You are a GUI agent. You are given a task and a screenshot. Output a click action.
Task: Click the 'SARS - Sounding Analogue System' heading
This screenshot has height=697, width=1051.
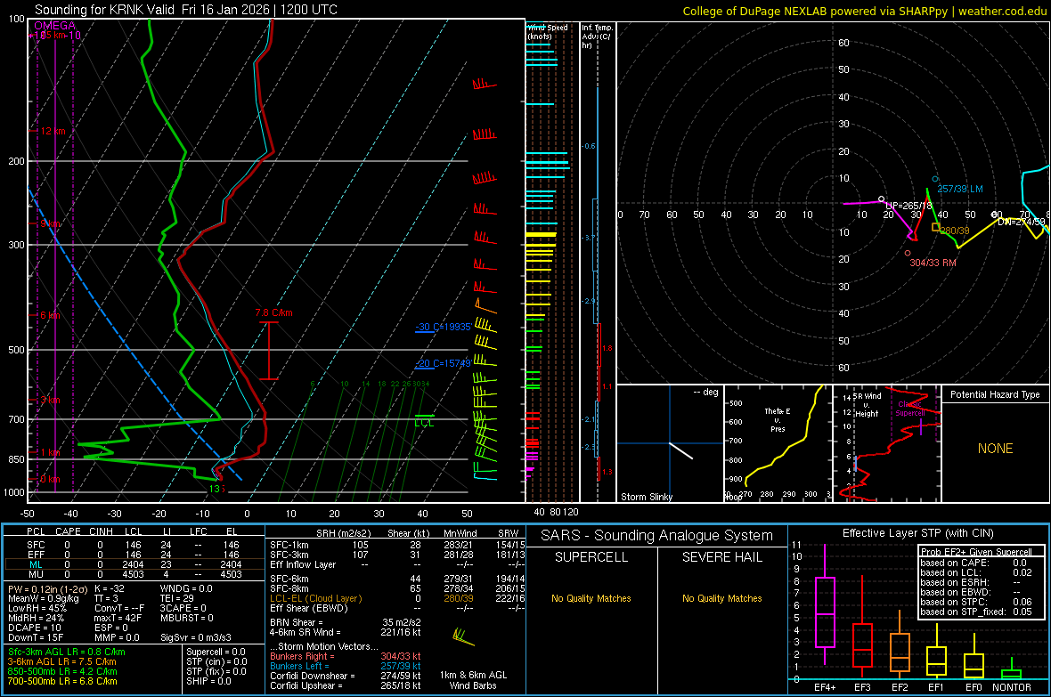pyautogui.click(x=657, y=536)
